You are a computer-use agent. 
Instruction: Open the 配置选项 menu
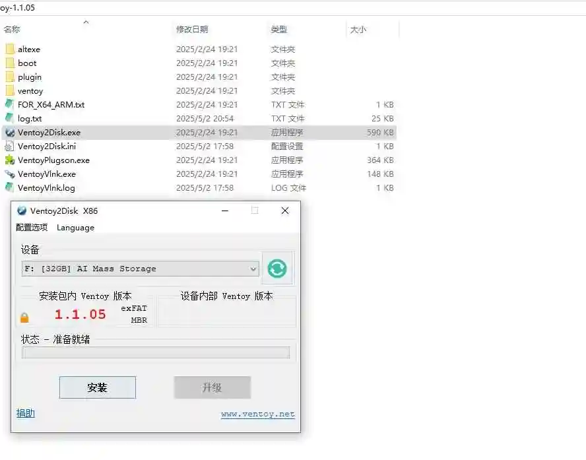(31, 227)
